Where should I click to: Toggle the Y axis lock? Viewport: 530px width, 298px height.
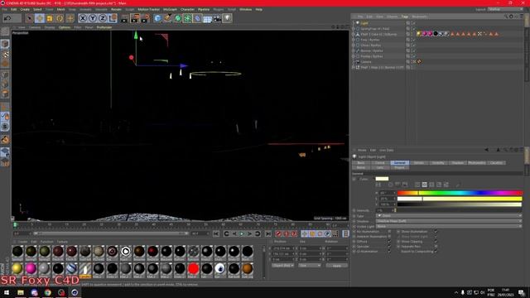click(x=93, y=18)
